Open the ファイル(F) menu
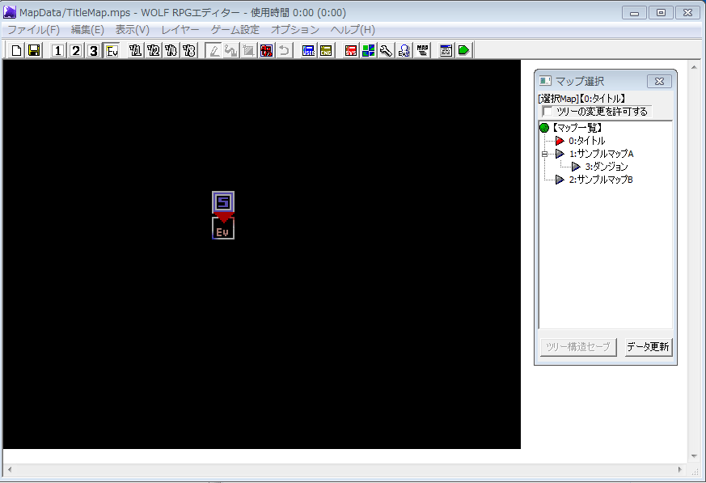This screenshot has height=483, width=706. coord(34,30)
